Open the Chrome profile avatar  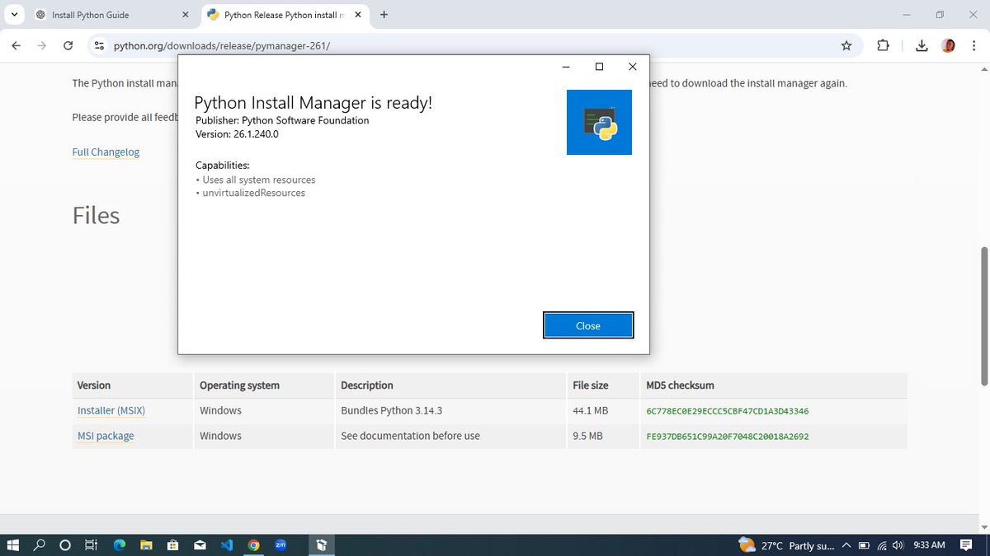949,46
